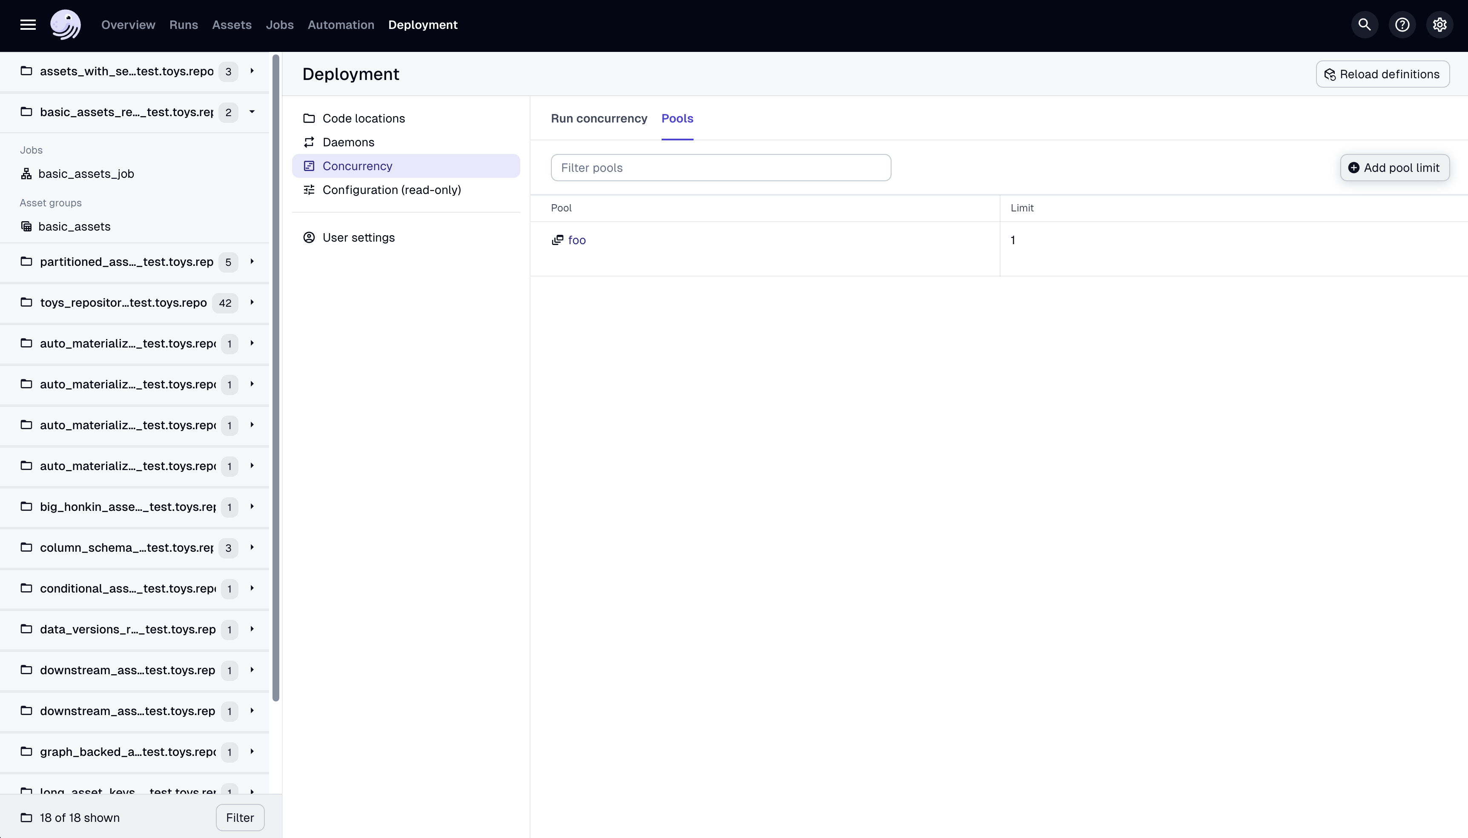Click the concurrency icon in sidebar
This screenshot has width=1468, height=838.
310,165
